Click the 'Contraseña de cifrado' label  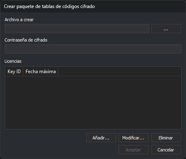click(x=26, y=40)
